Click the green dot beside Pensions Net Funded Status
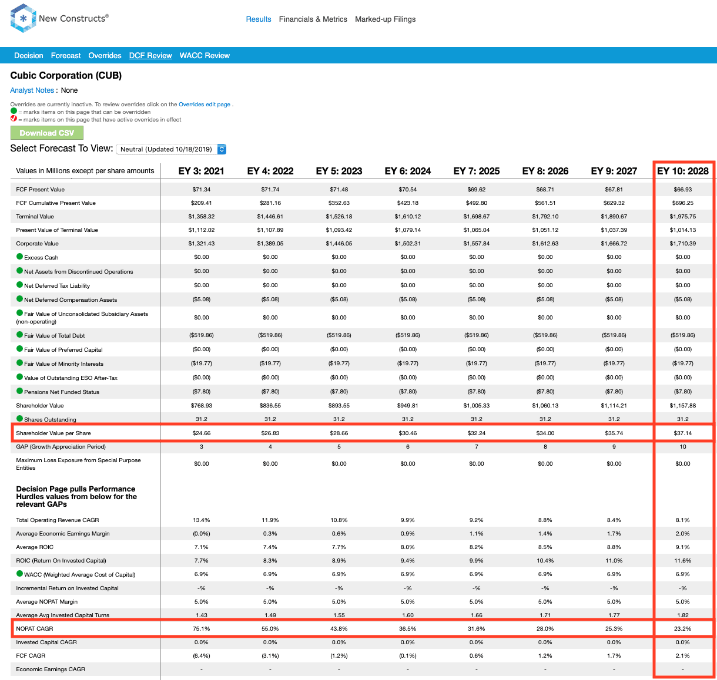The height and width of the screenshot is (680, 717). click(20, 391)
